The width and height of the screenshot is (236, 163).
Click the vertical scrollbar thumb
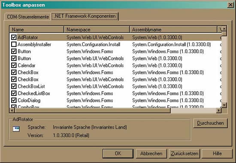(x=224, y=34)
